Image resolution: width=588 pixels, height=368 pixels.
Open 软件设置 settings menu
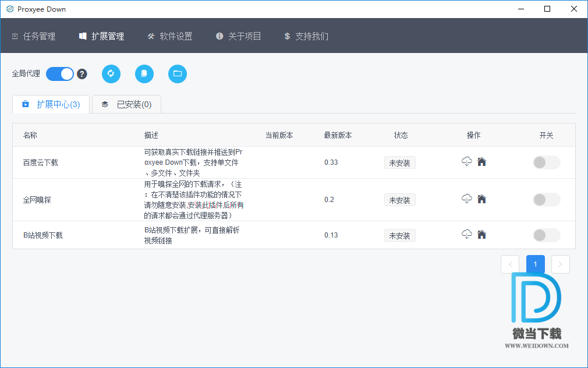click(170, 36)
